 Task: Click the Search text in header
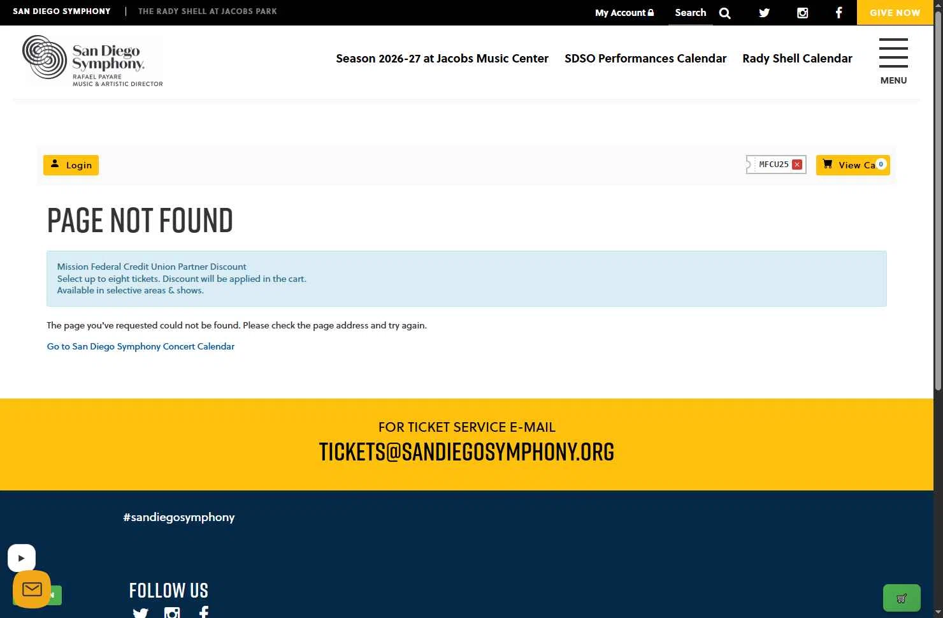(x=691, y=13)
